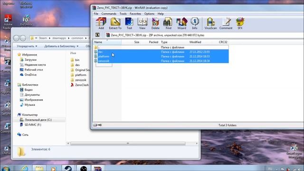Open Упорядочить dropdown in Explorer

(27, 46)
